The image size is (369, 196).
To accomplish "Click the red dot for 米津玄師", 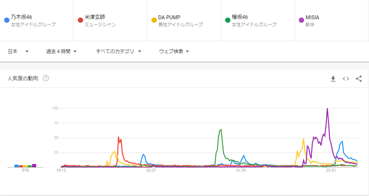I will [x=80, y=20].
